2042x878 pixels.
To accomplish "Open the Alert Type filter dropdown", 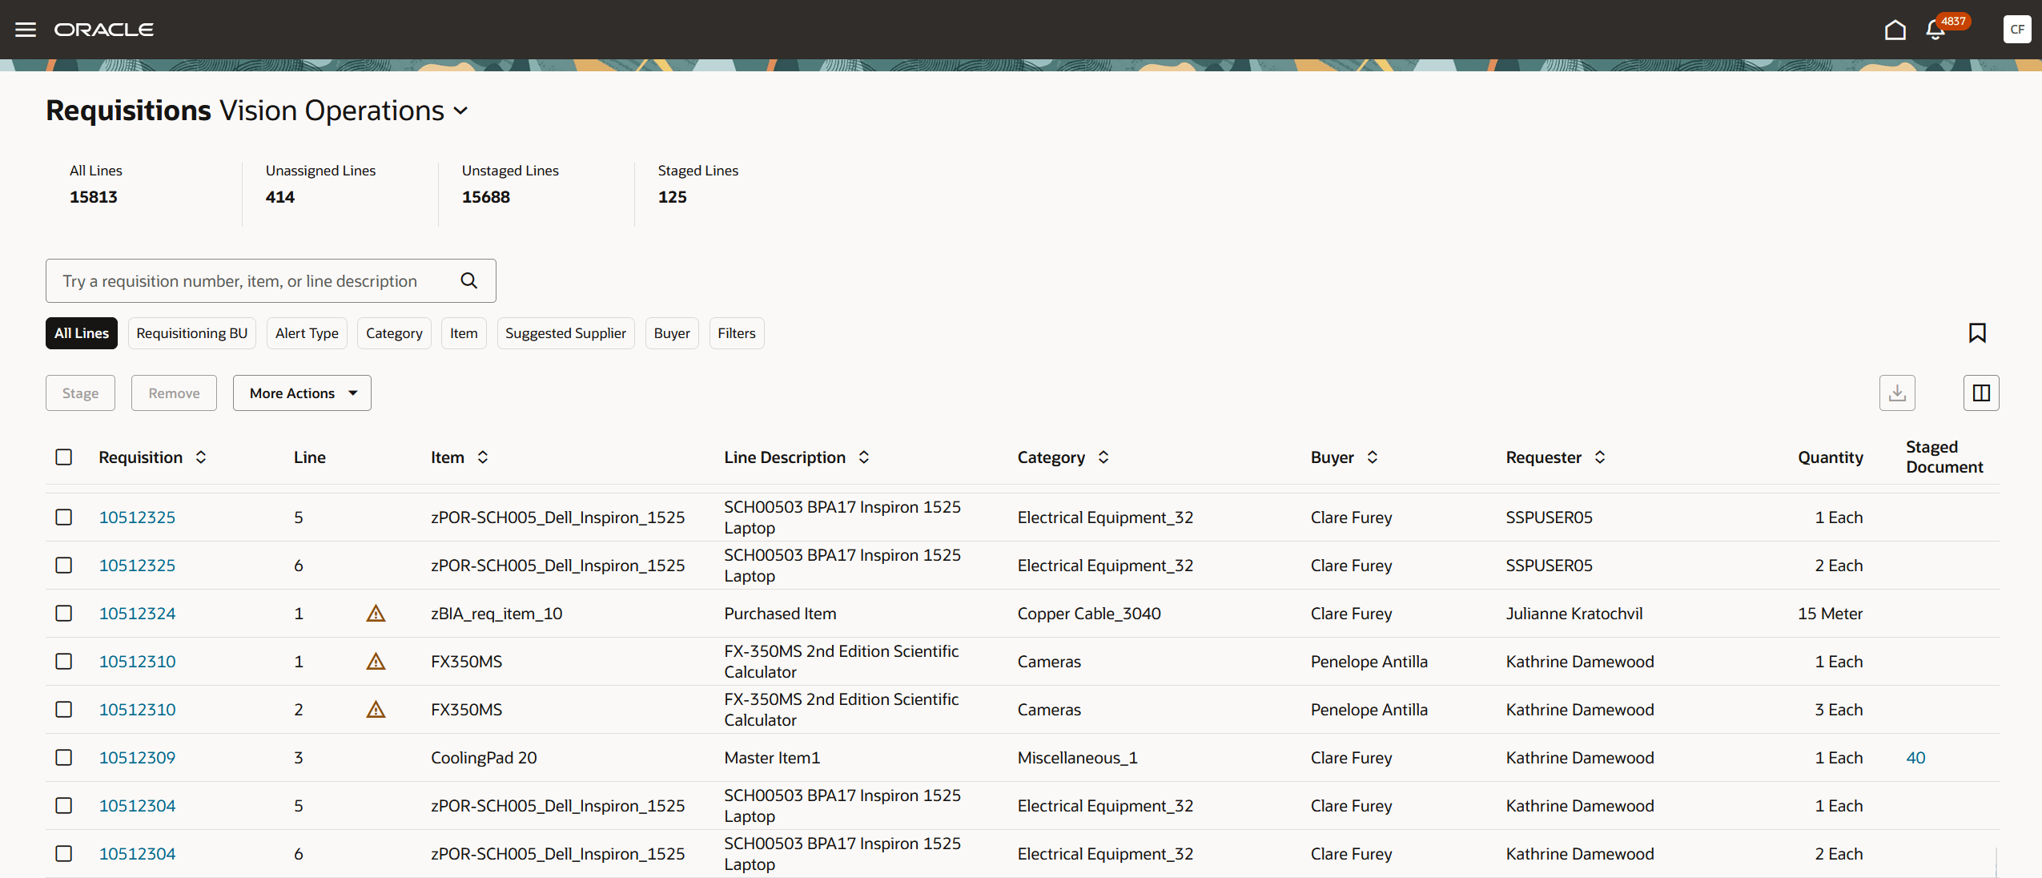I will click(307, 333).
